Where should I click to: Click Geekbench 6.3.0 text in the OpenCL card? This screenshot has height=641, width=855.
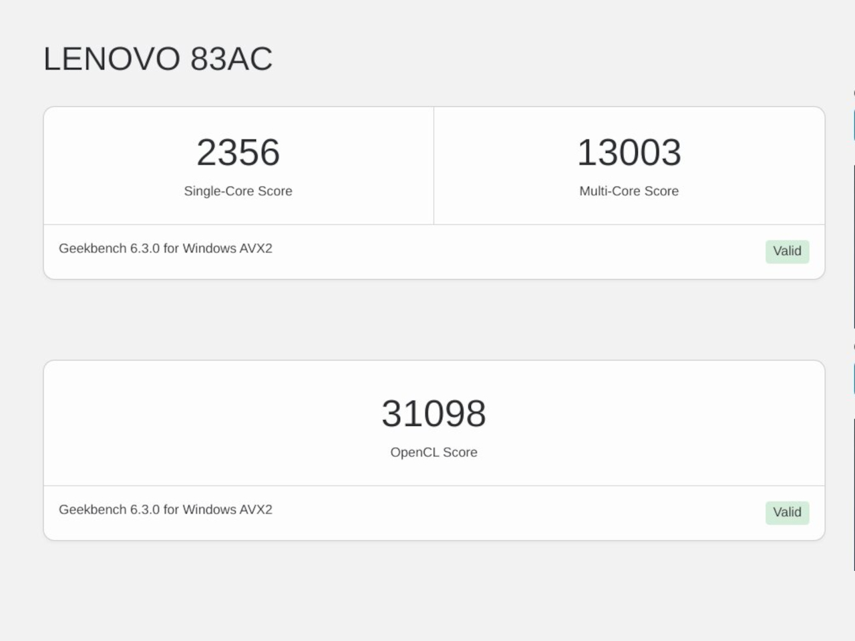[110, 509]
